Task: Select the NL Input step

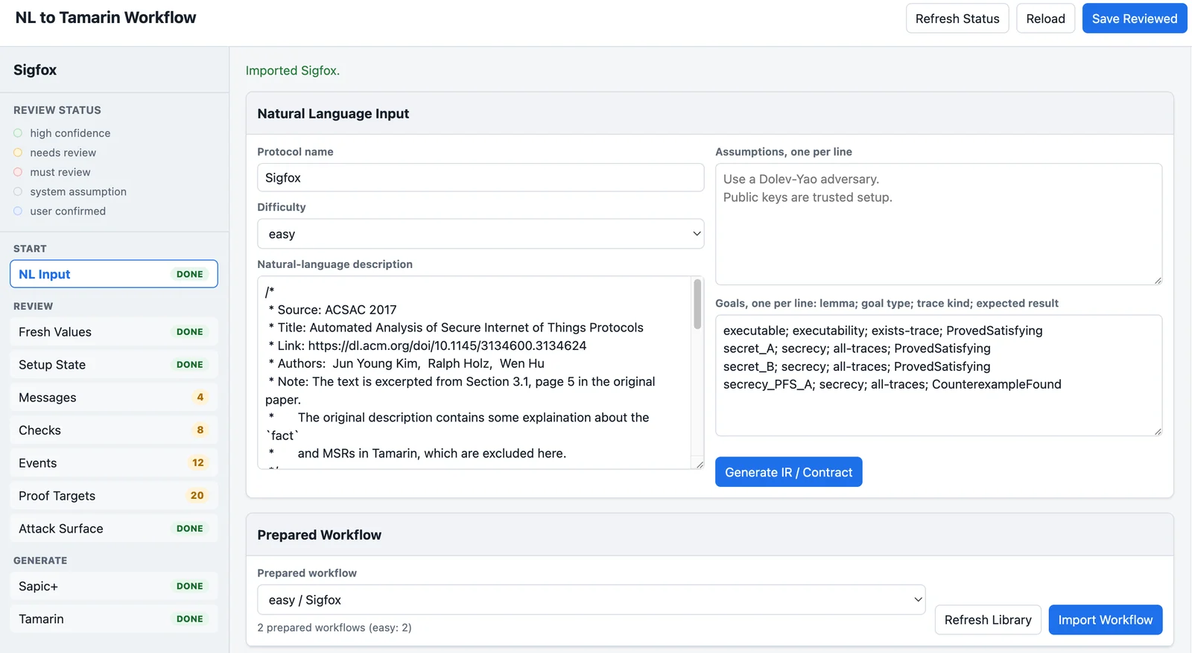Action: [114, 274]
